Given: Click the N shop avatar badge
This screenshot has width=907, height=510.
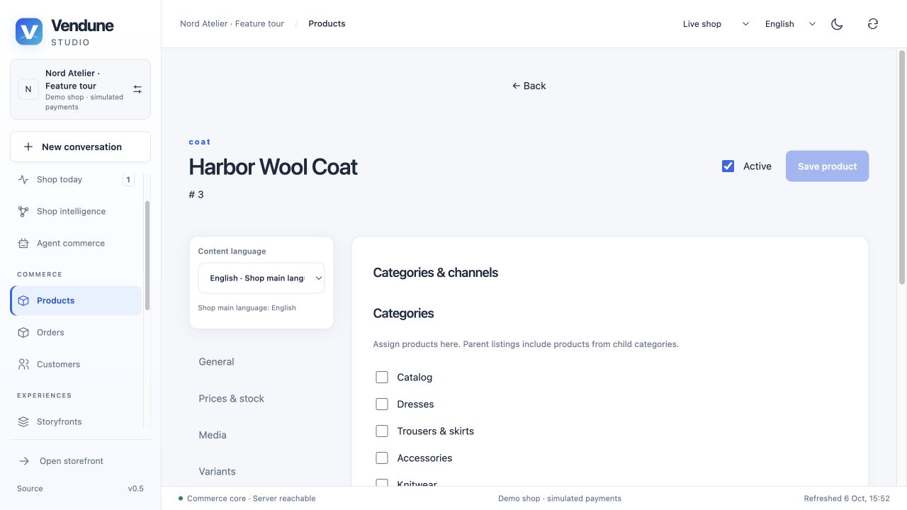Looking at the screenshot, I should [x=28, y=89].
